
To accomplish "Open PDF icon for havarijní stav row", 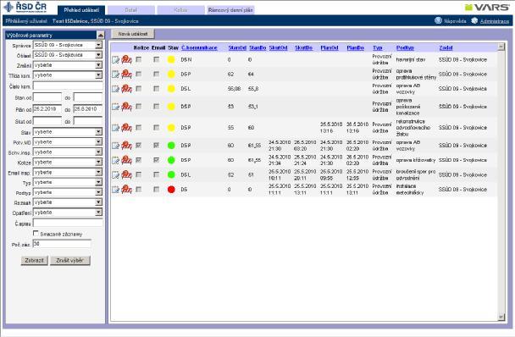I will point(127,59).
